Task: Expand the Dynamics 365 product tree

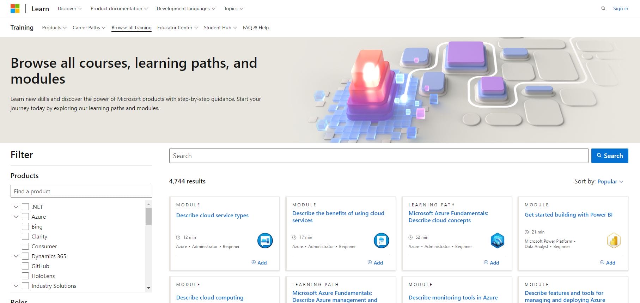Action: [x=16, y=256]
